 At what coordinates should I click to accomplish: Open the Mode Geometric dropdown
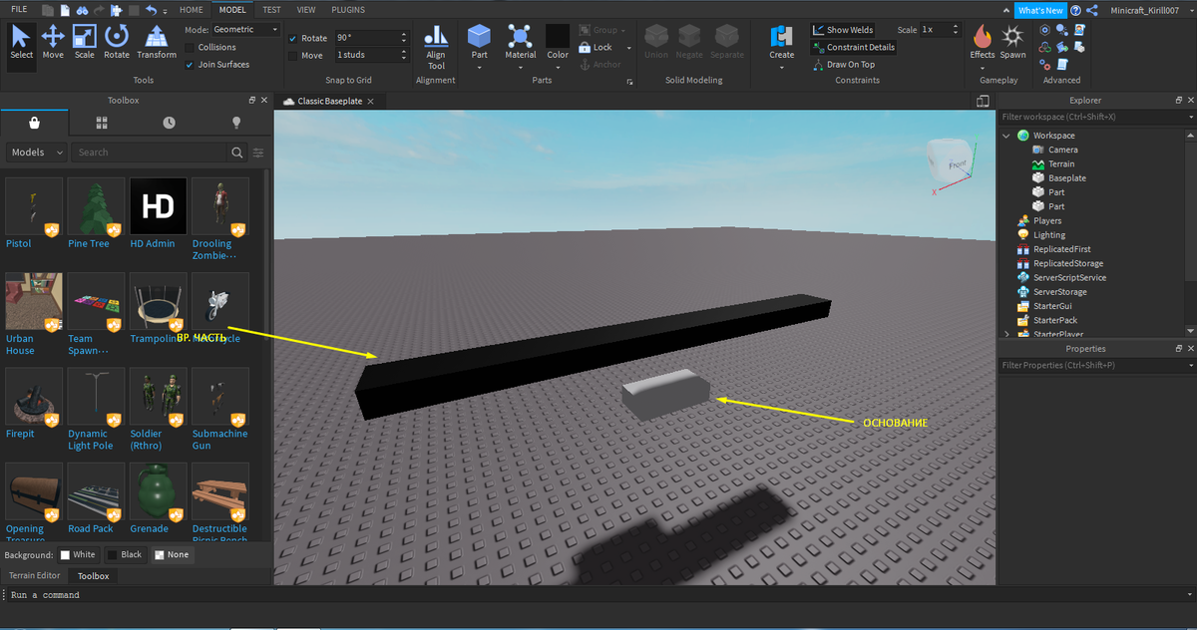(x=245, y=30)
